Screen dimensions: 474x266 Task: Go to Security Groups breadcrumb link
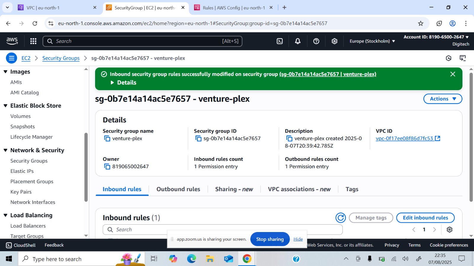61,58
